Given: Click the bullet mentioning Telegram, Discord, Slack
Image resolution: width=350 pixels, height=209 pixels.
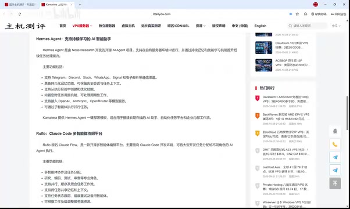Looking at the screenshot, I should click(101, 78).
